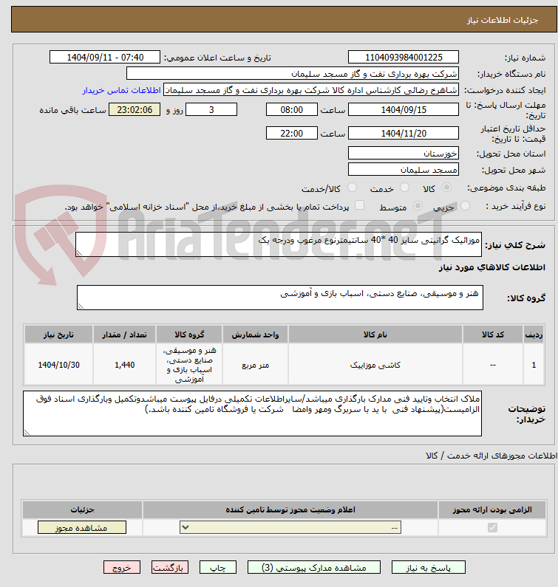The width and height of the screenshot is (558, 587).
Task: Click the 'تاریخ نیاز' column header
Action: click(x=58, y=334)
